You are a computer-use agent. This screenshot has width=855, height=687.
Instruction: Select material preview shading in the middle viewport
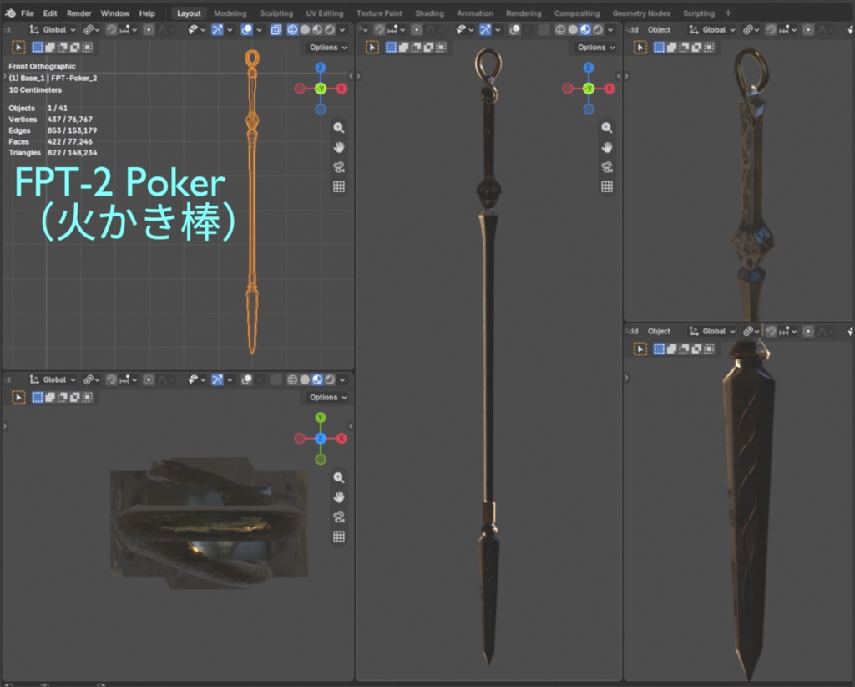point(585,30)
